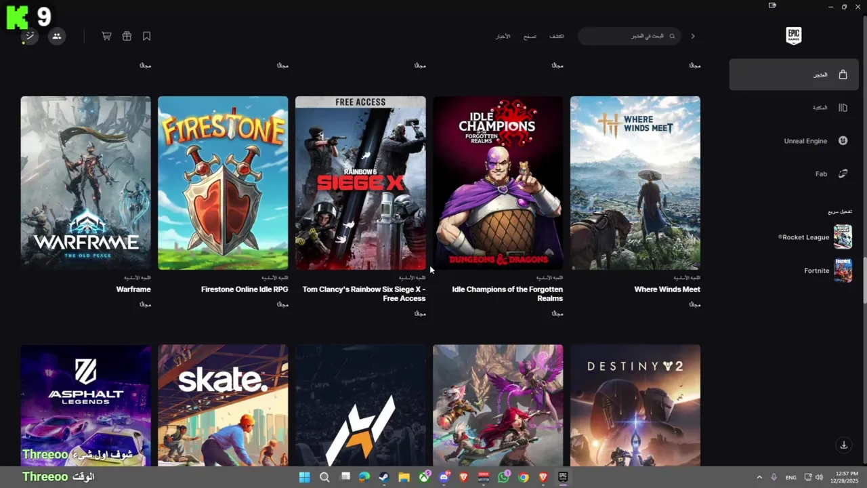The image size is (867, 488).
Task: Open WhatsApp from the taskbar
Action: (503, 477)
